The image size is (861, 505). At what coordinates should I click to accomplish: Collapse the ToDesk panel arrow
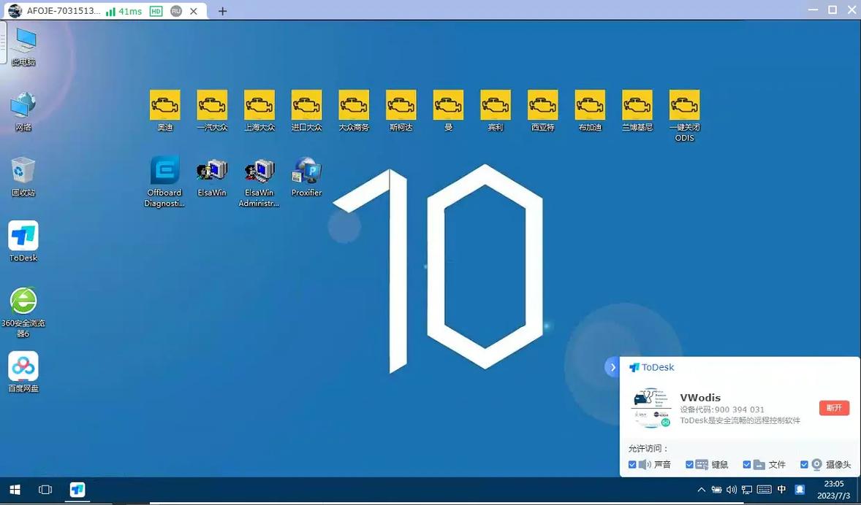[612, 367]
